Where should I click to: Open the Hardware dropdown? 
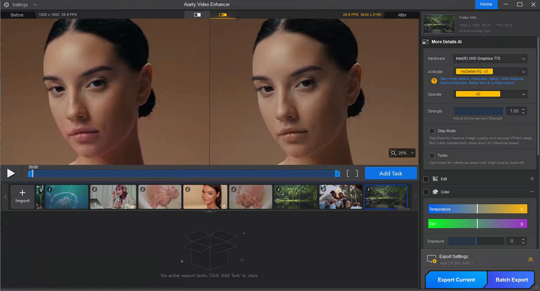click(x=490, y=58)
